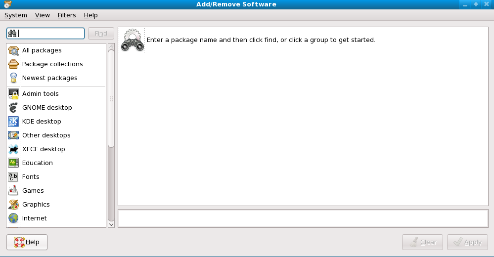The width and height of the screenshot is (494, 257).
Task: Open the Internet group
Action: click(56, 218)
